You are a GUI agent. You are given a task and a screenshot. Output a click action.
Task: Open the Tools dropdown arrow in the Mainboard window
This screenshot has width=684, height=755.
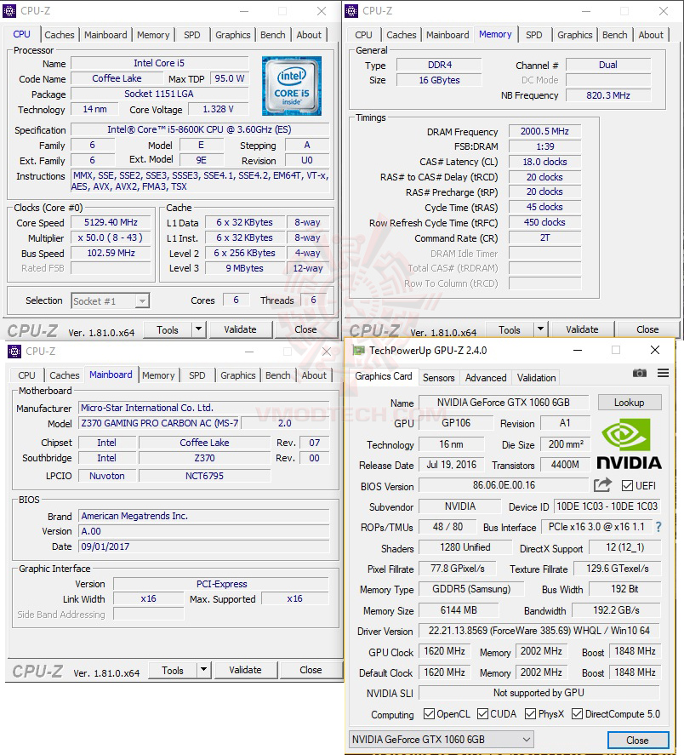point(203,670)
